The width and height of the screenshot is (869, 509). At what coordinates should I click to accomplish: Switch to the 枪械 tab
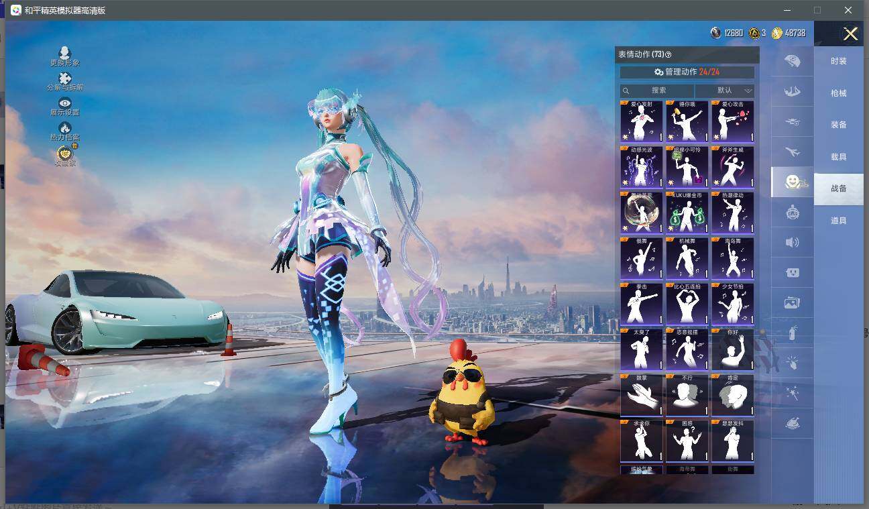click(839, 93)
